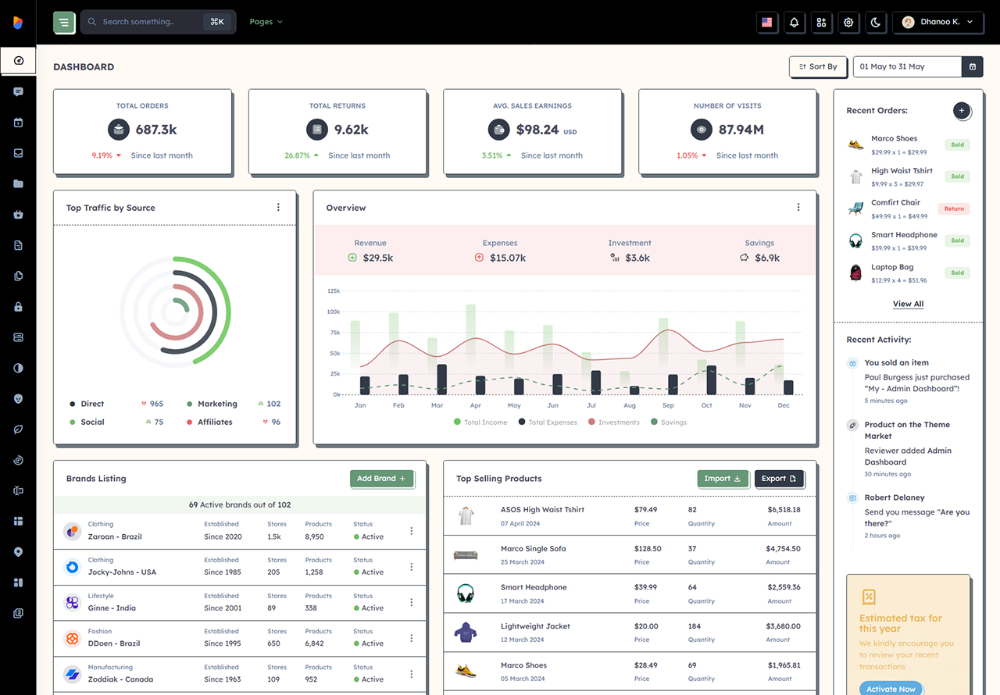1000x695 pixels.
Task: Click the calendar icon beside date range
Action: 973,66
